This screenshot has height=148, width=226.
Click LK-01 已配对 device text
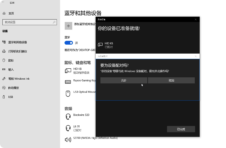(x=77, y=128)
